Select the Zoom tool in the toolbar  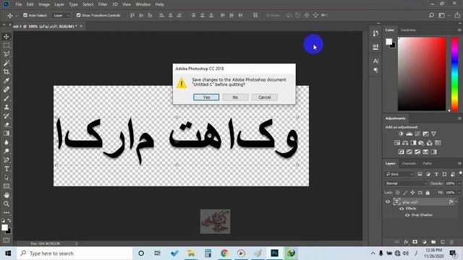pos(7,204)
